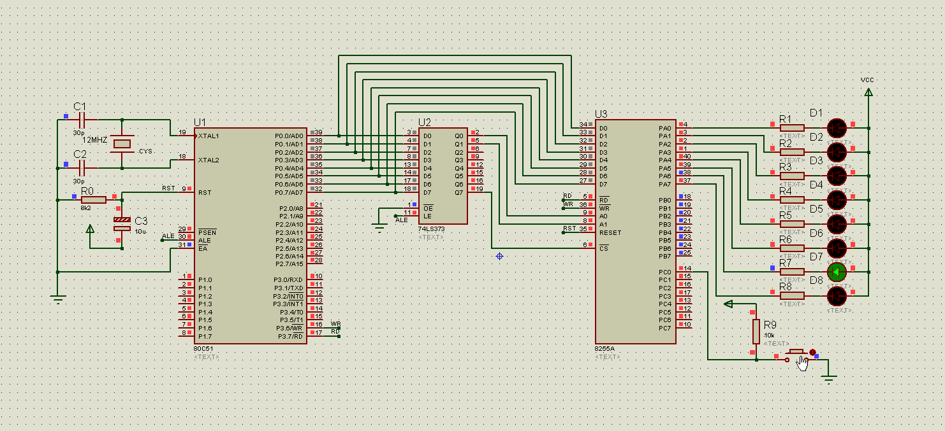Select resistor R1 body

(792, 128)
